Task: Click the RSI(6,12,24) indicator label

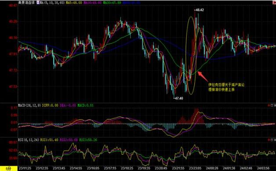Action: (29, 140)
